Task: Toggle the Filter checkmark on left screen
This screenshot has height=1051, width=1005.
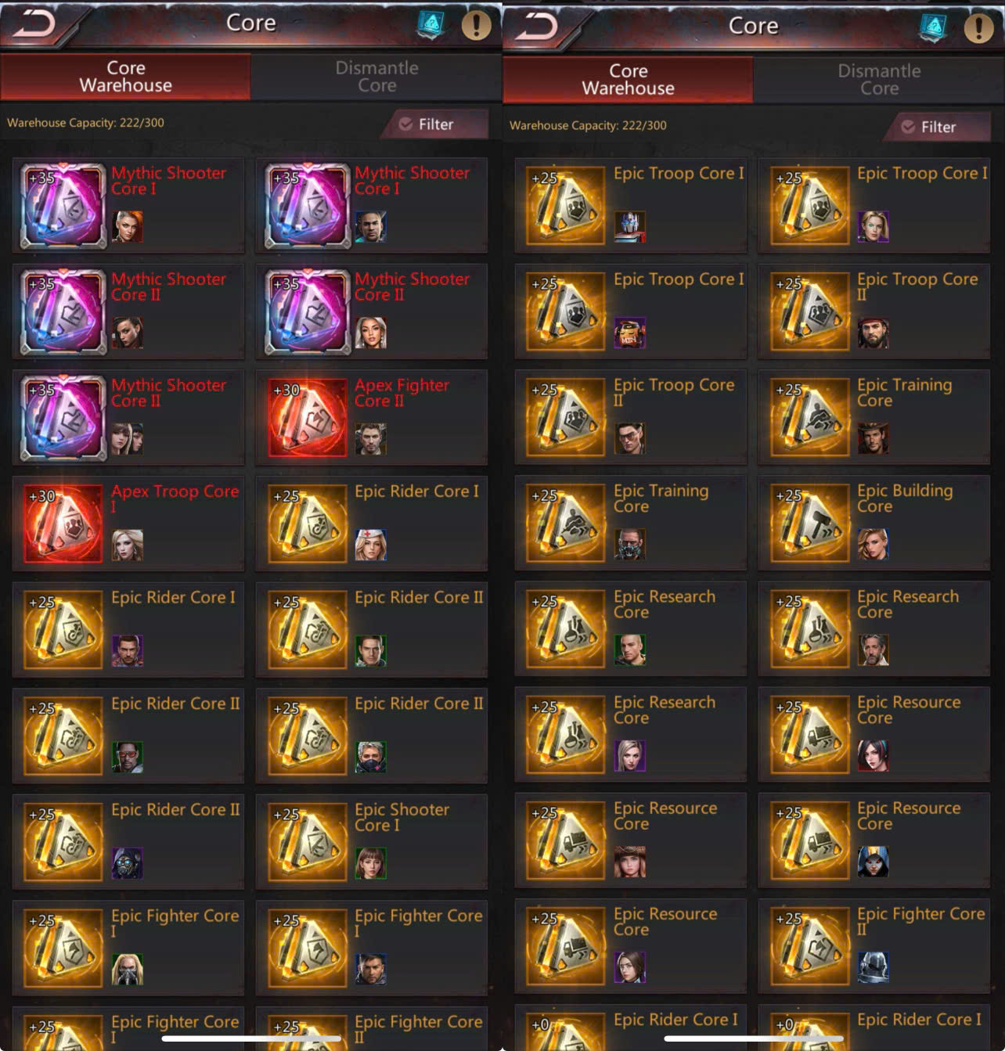Action: coord(405,124)
